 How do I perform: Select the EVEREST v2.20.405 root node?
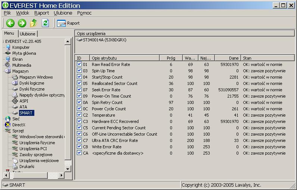coord(23,41)
